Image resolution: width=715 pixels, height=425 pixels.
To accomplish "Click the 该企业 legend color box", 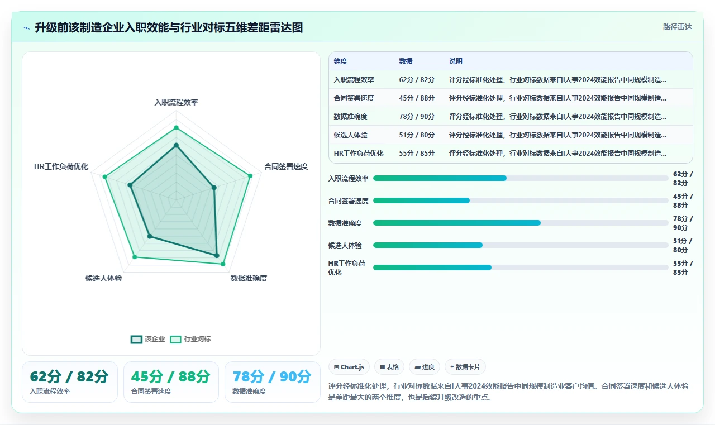I will (136, 339).
